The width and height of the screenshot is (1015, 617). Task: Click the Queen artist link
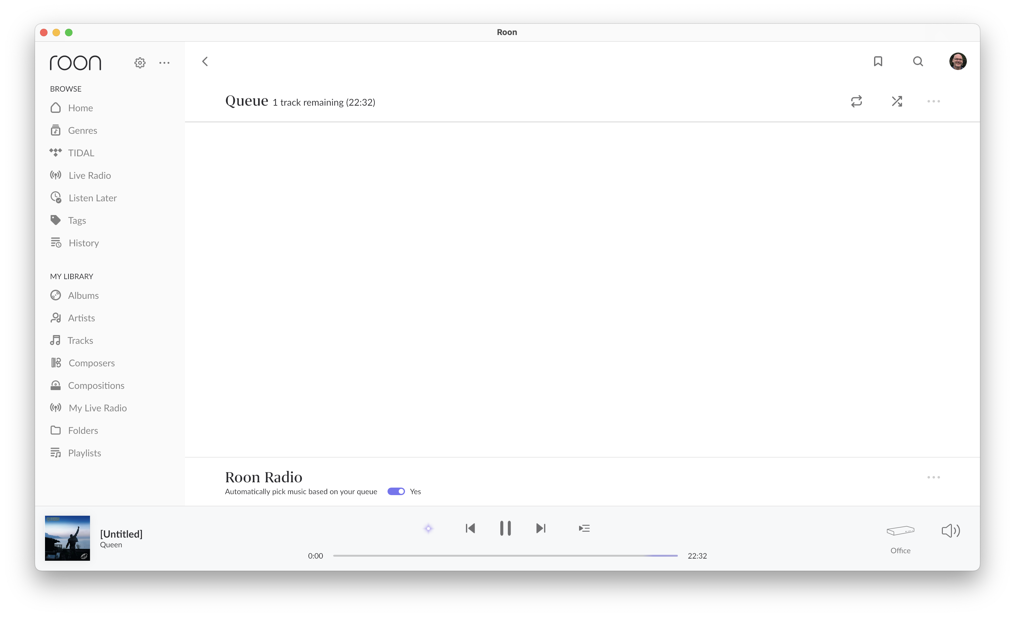pos(111,545)
